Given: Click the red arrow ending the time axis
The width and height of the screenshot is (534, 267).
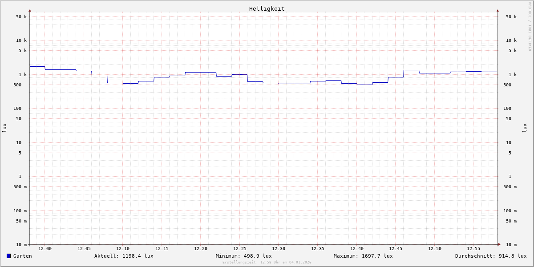Looking at the screenshot, I should (x=499, y=244).
